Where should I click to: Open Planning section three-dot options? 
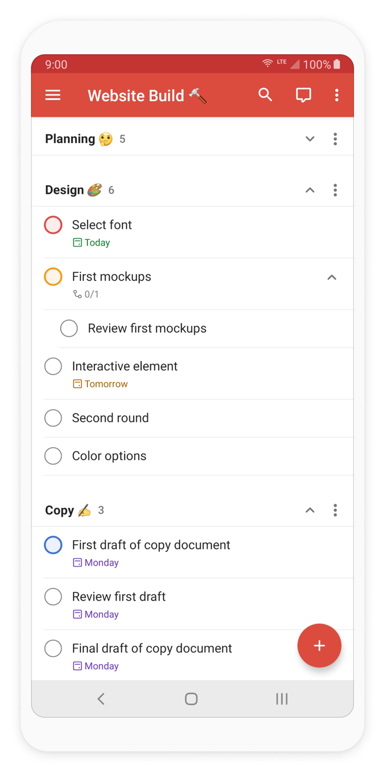click(335, 139)
